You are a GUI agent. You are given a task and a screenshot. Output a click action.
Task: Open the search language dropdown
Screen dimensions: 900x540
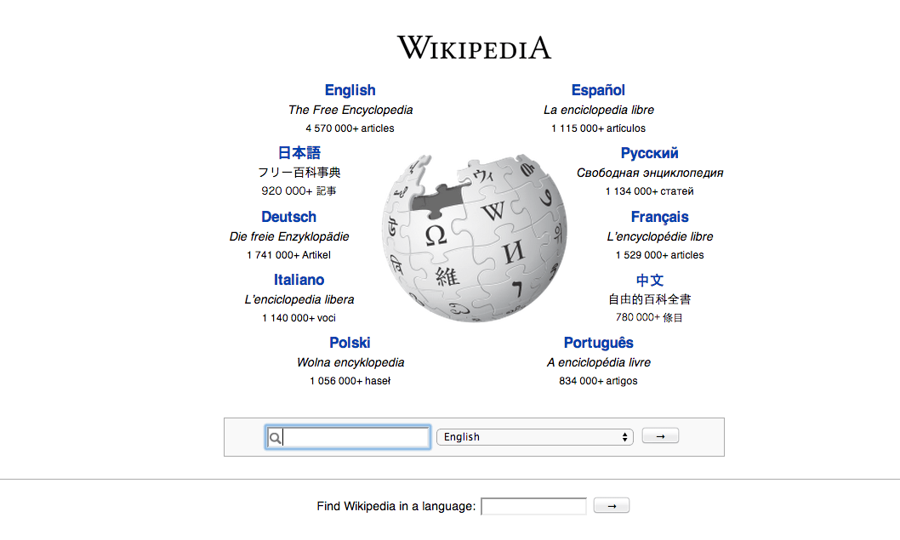tap(534, 436)
